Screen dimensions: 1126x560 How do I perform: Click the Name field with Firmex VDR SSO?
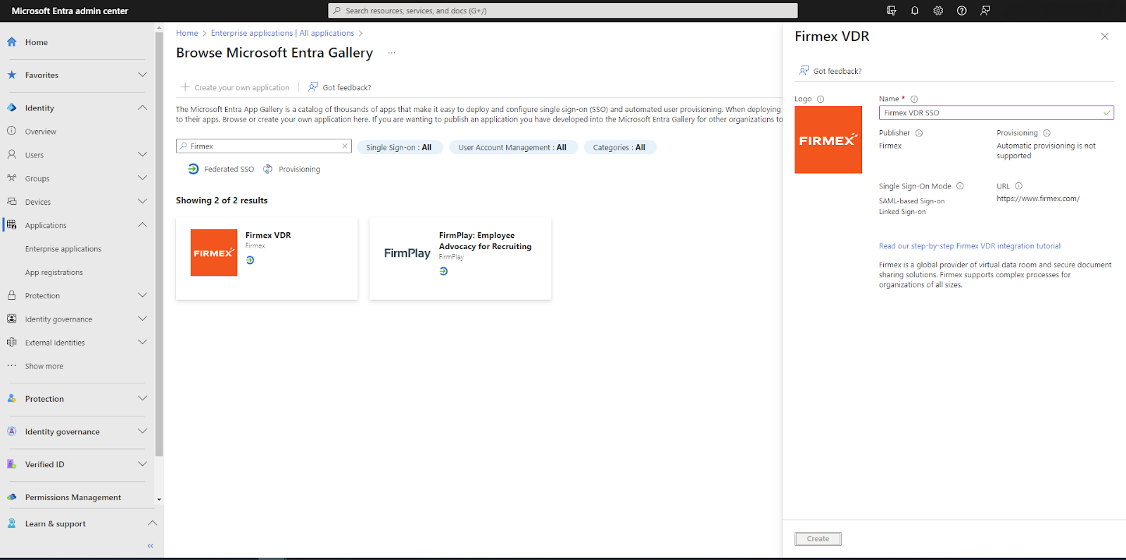(x=996, y=113)
